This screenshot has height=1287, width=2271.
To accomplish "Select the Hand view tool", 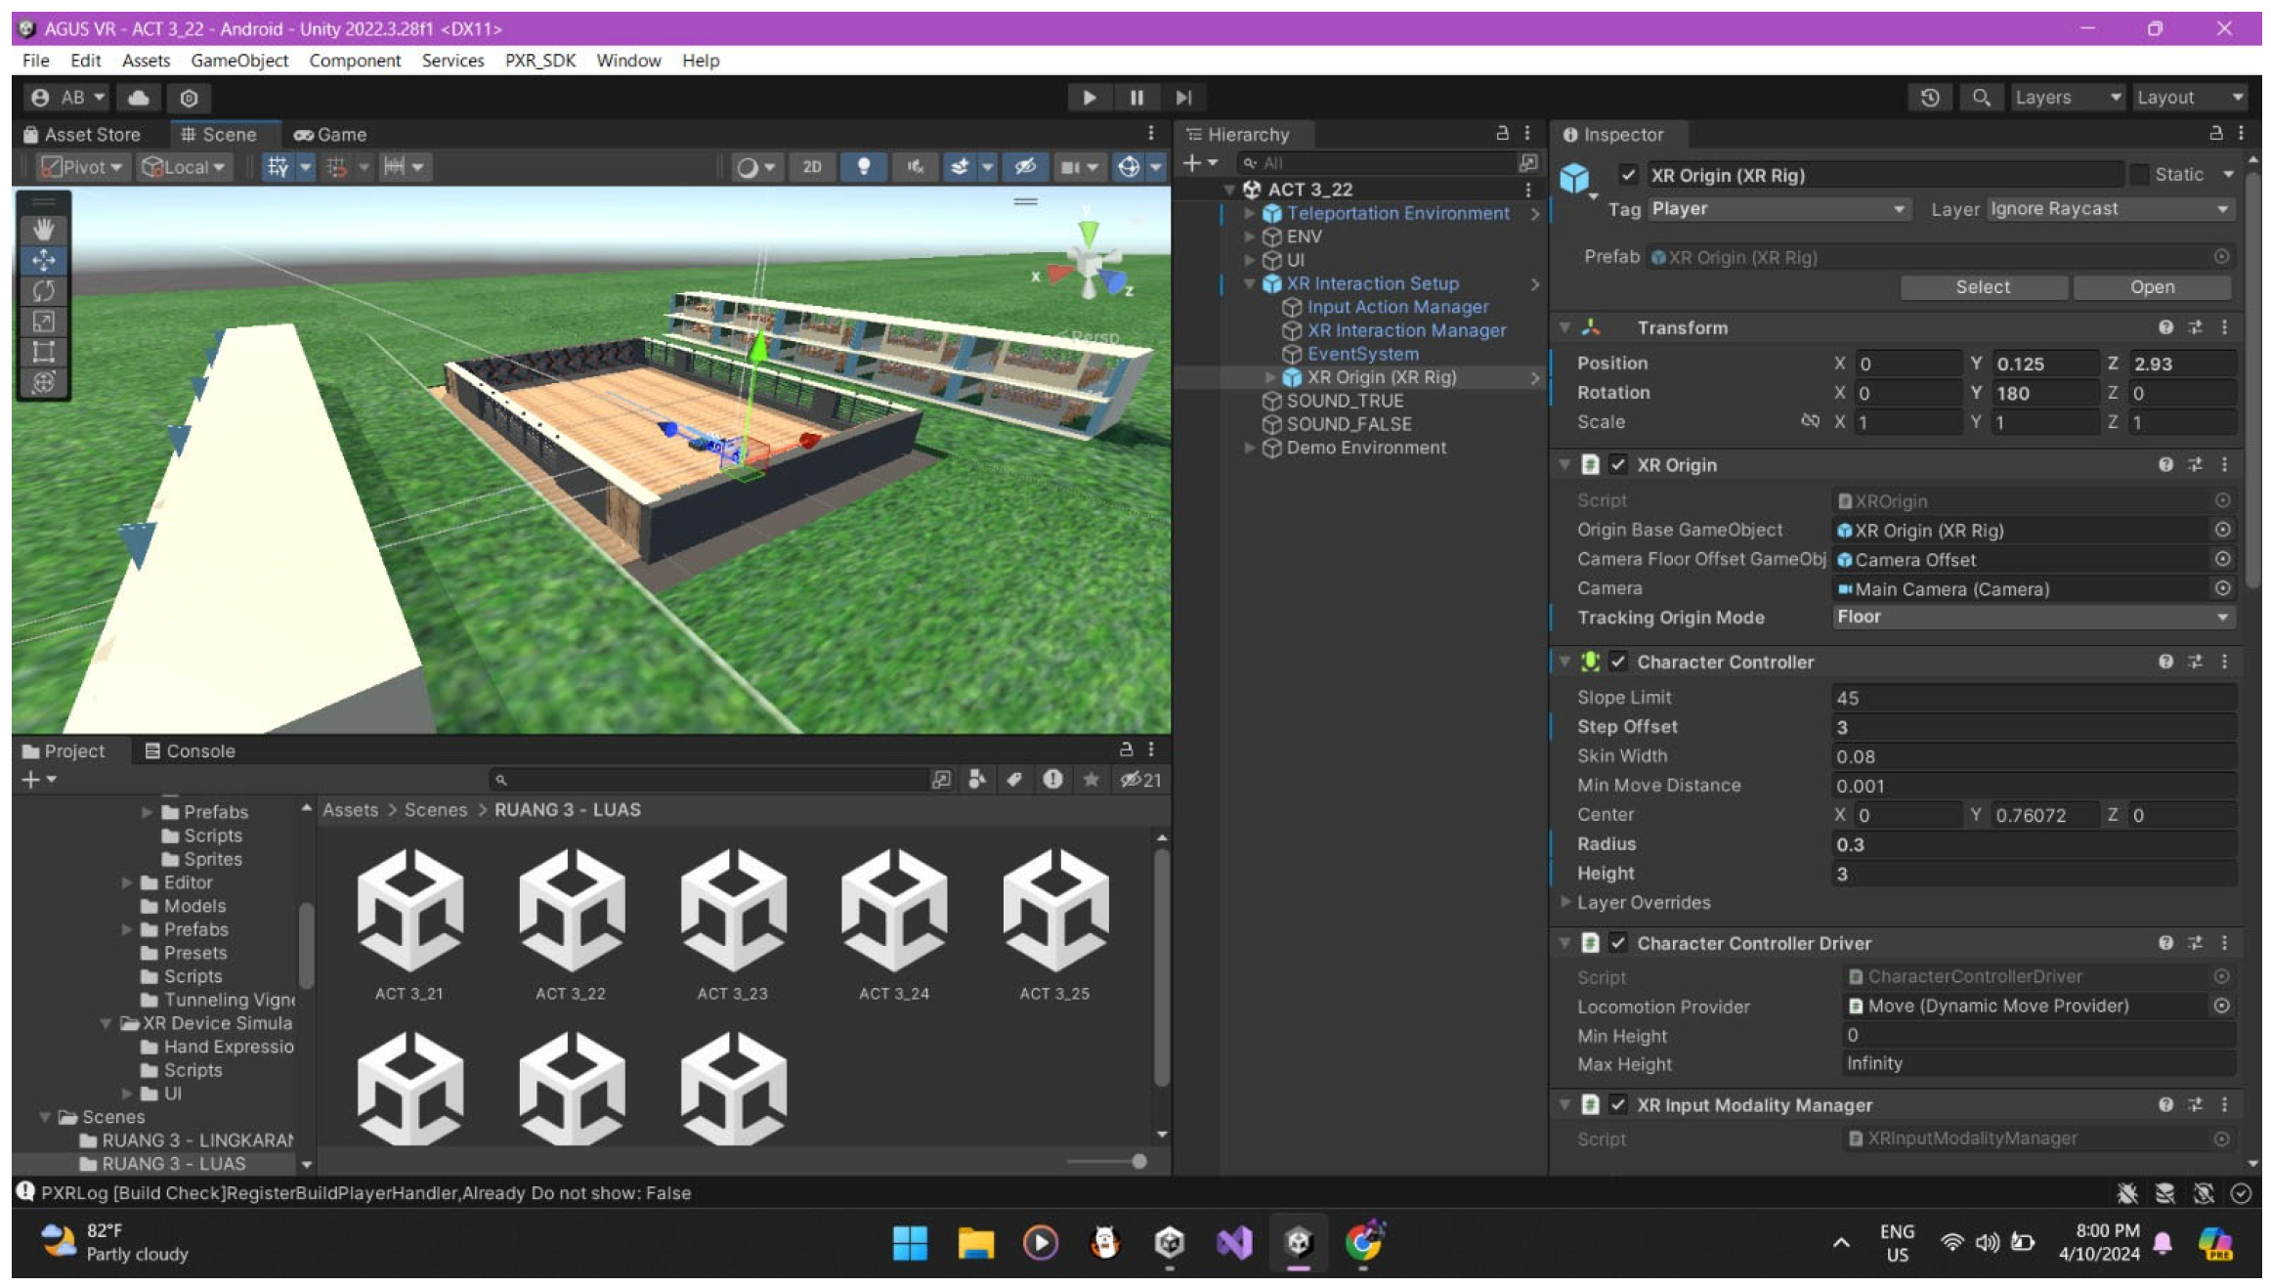I will pos(43,230).
